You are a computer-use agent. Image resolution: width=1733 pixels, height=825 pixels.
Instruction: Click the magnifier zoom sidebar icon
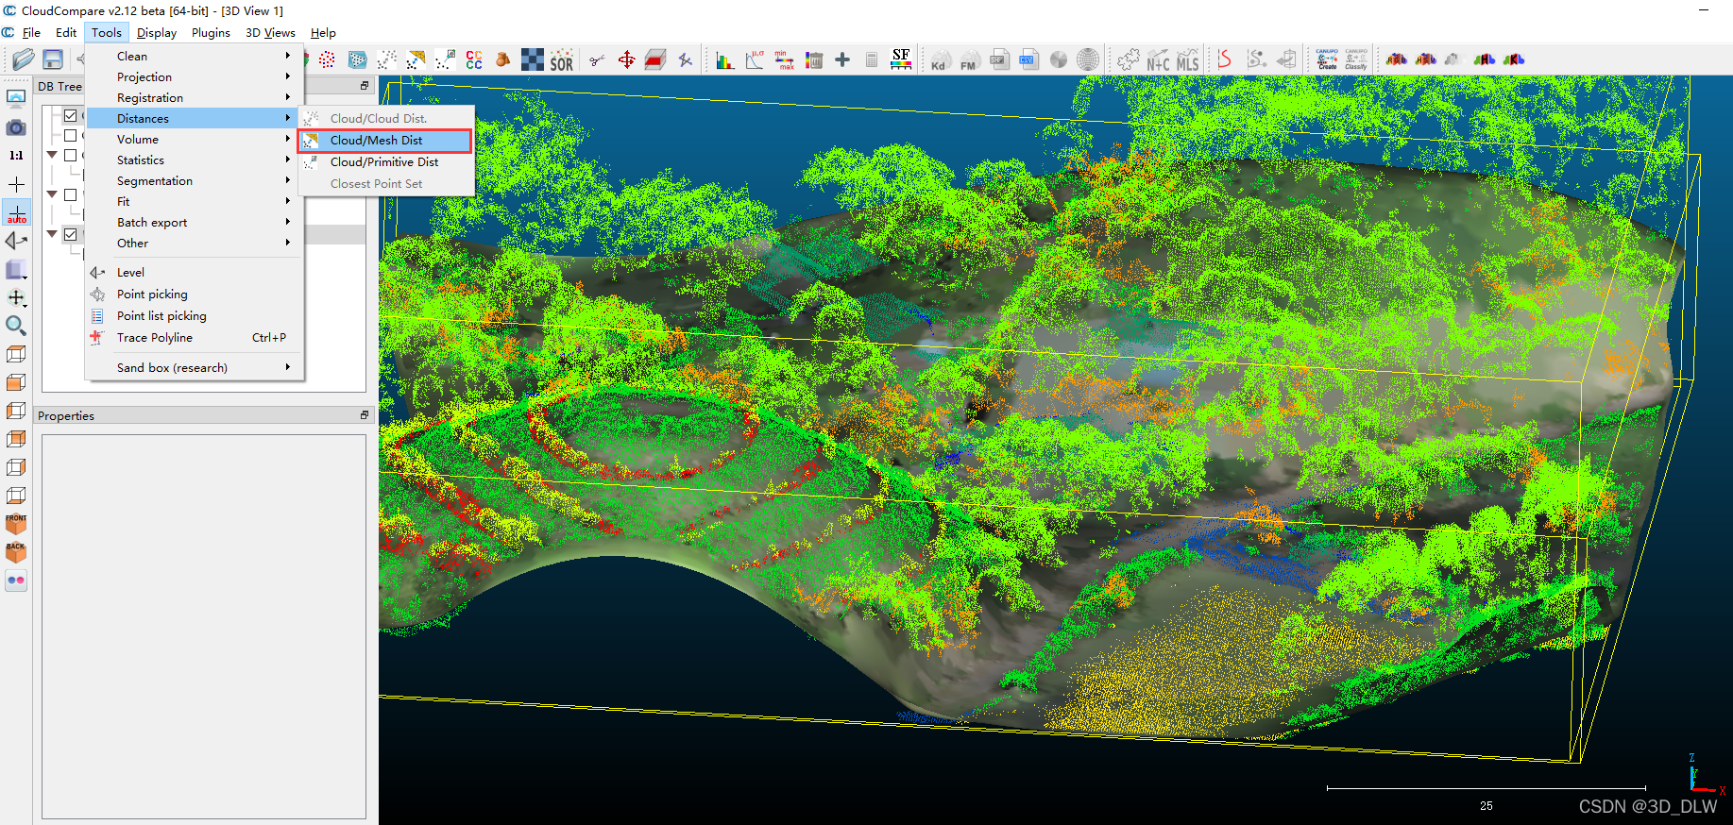pyautogui.click(x=16, y=326)
